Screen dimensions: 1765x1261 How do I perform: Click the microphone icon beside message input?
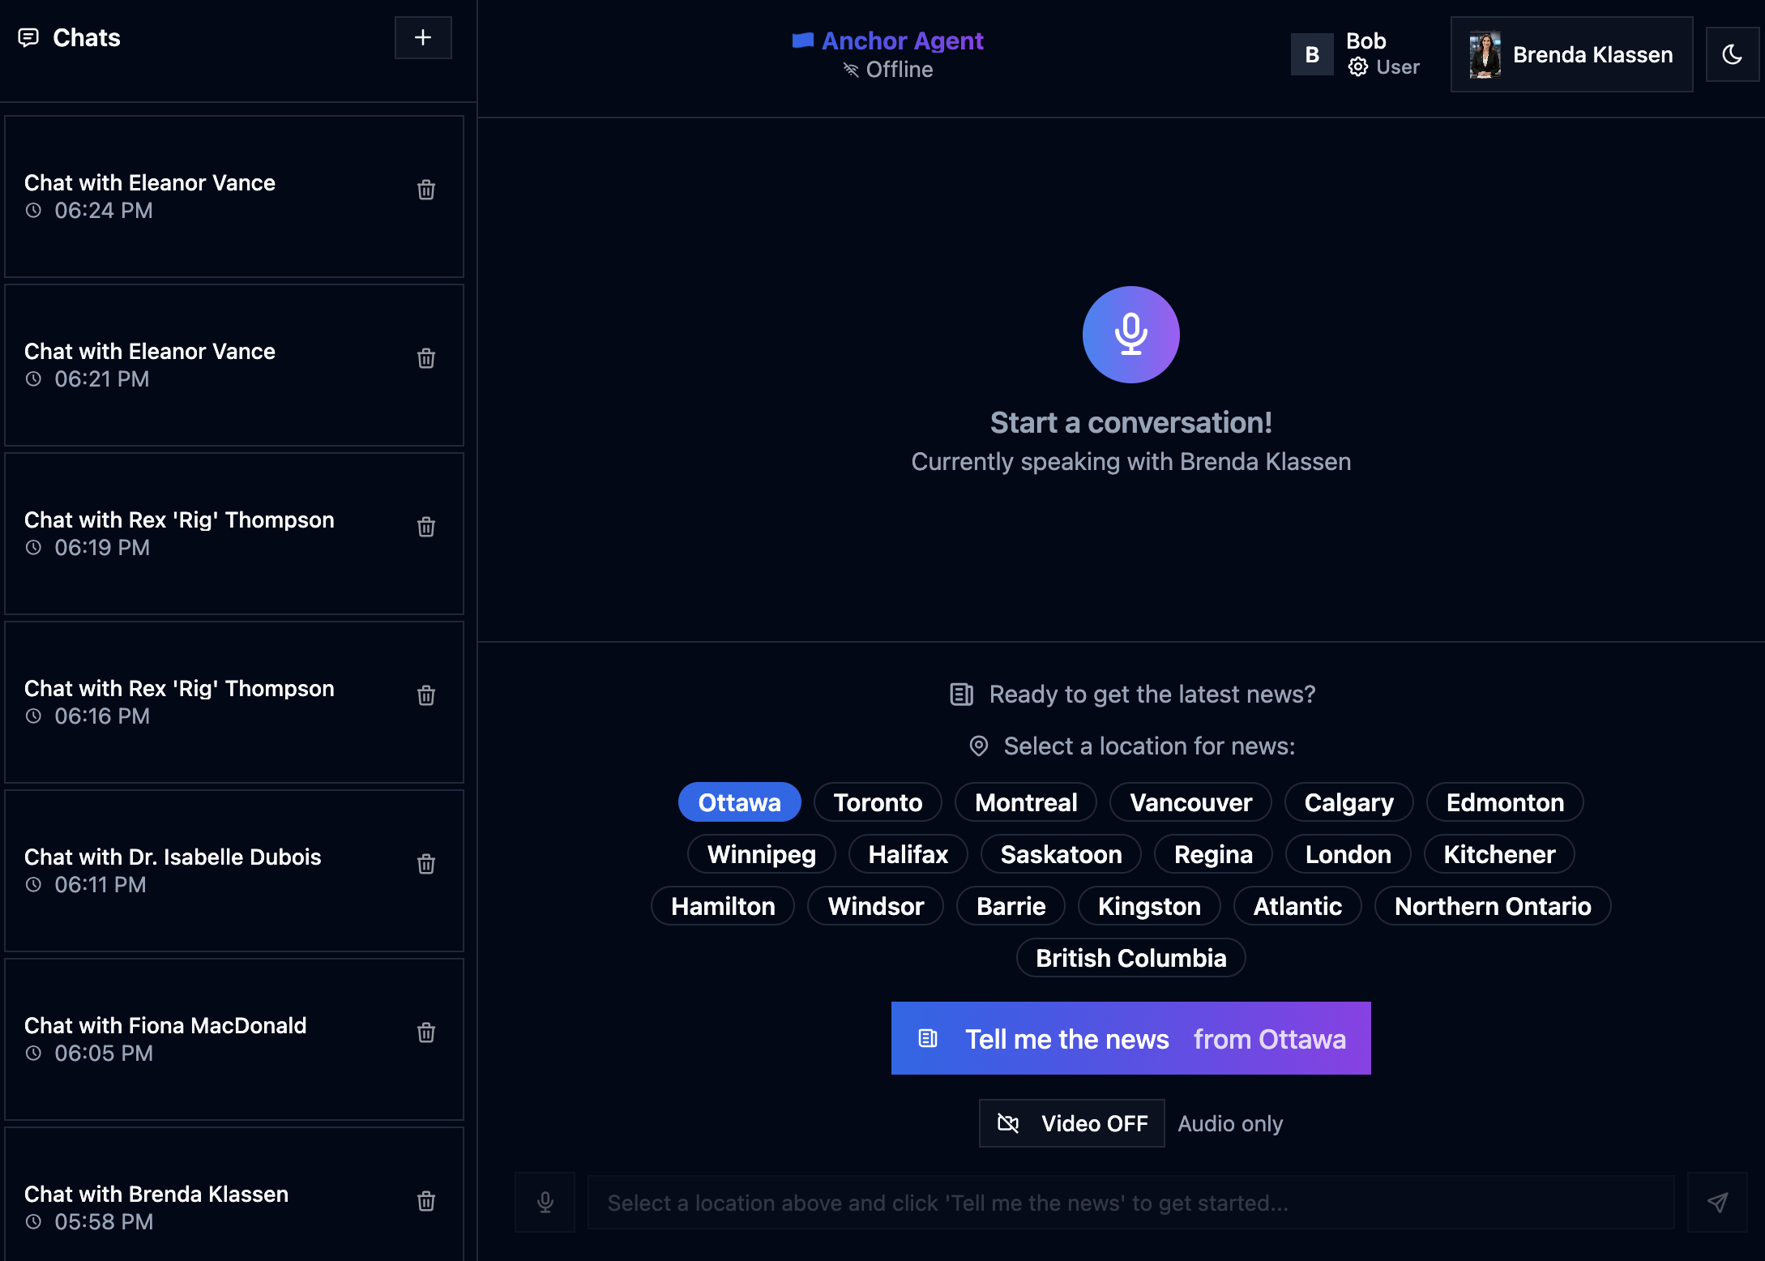point(545,1203)
